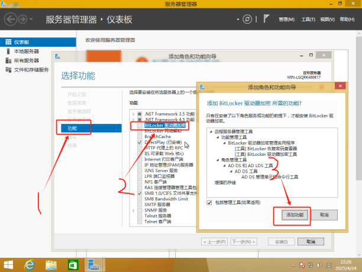362x272 pixels.
Task: Select [工具] BitLocker 恢复密码查看器 item
Action: tap(266, 149)
